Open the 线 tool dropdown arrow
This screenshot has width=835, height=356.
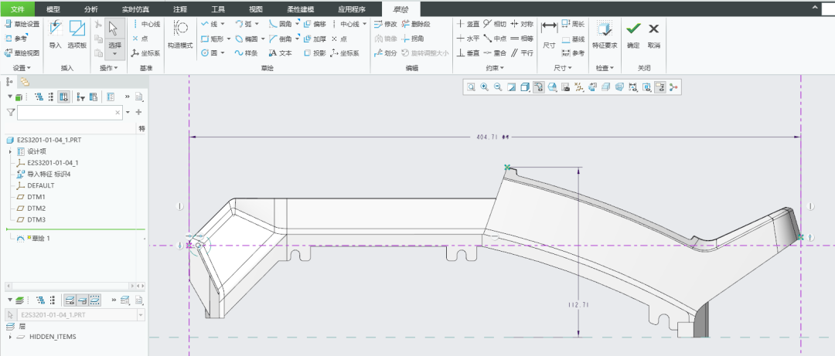tap(223, 24)
